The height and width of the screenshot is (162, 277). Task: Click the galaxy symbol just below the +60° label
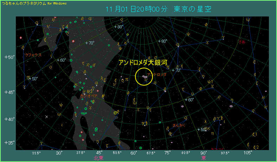pos(182,106)
